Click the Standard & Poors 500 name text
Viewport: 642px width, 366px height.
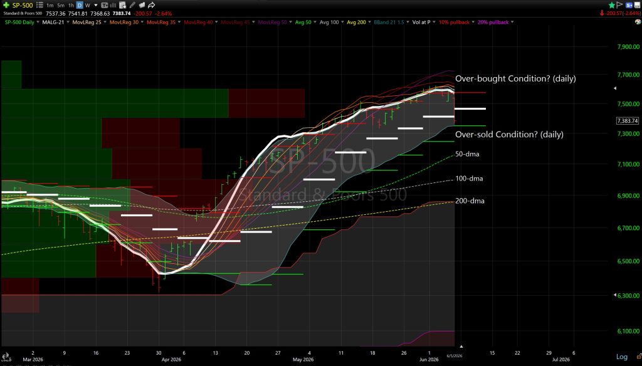23,14
